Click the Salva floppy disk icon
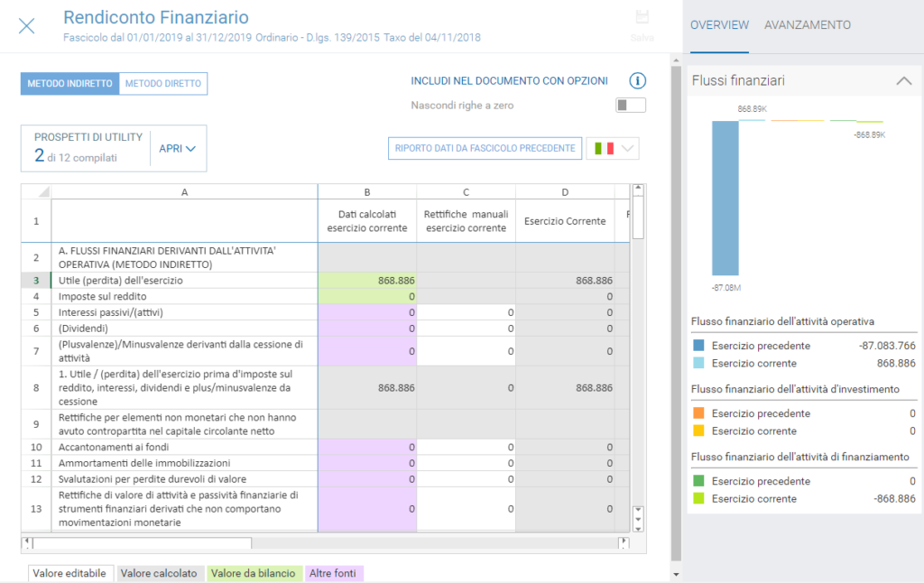The height and width of the screenshot is (583, 924). click(642, 17)
